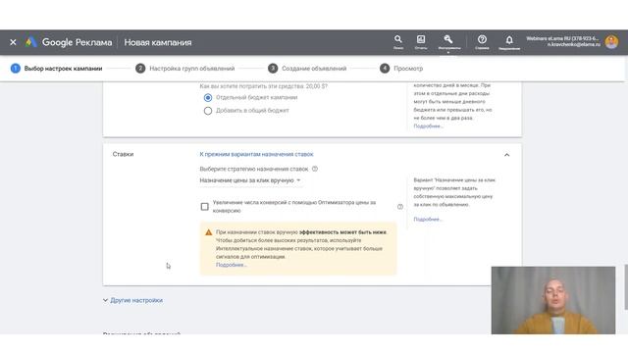Close the new campaign wizard with the X icon
Viewport: 628px width, 353px height.
click(x=13, y=42)
